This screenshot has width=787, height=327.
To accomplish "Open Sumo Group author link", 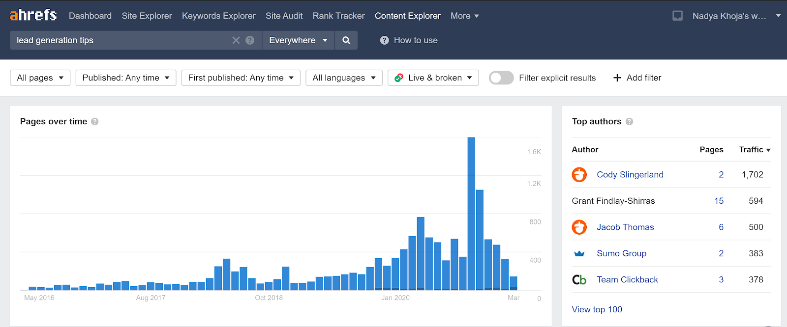I will click(621, 253).
